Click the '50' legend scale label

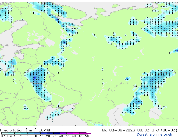click(87, 136)
